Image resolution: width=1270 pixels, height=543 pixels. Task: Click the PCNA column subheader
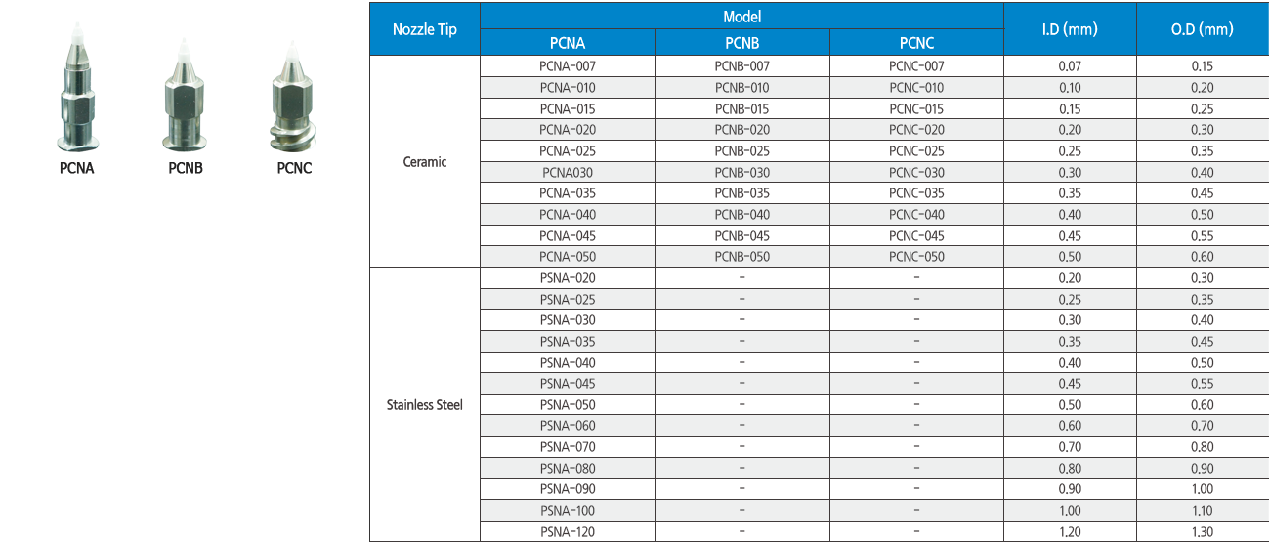(567, 43)
